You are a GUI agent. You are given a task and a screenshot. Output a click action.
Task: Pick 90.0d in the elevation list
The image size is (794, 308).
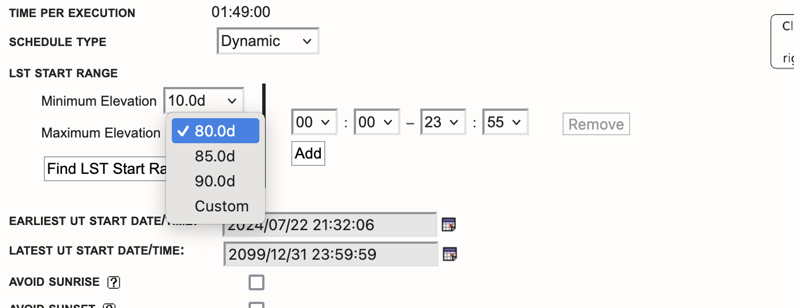215,181
